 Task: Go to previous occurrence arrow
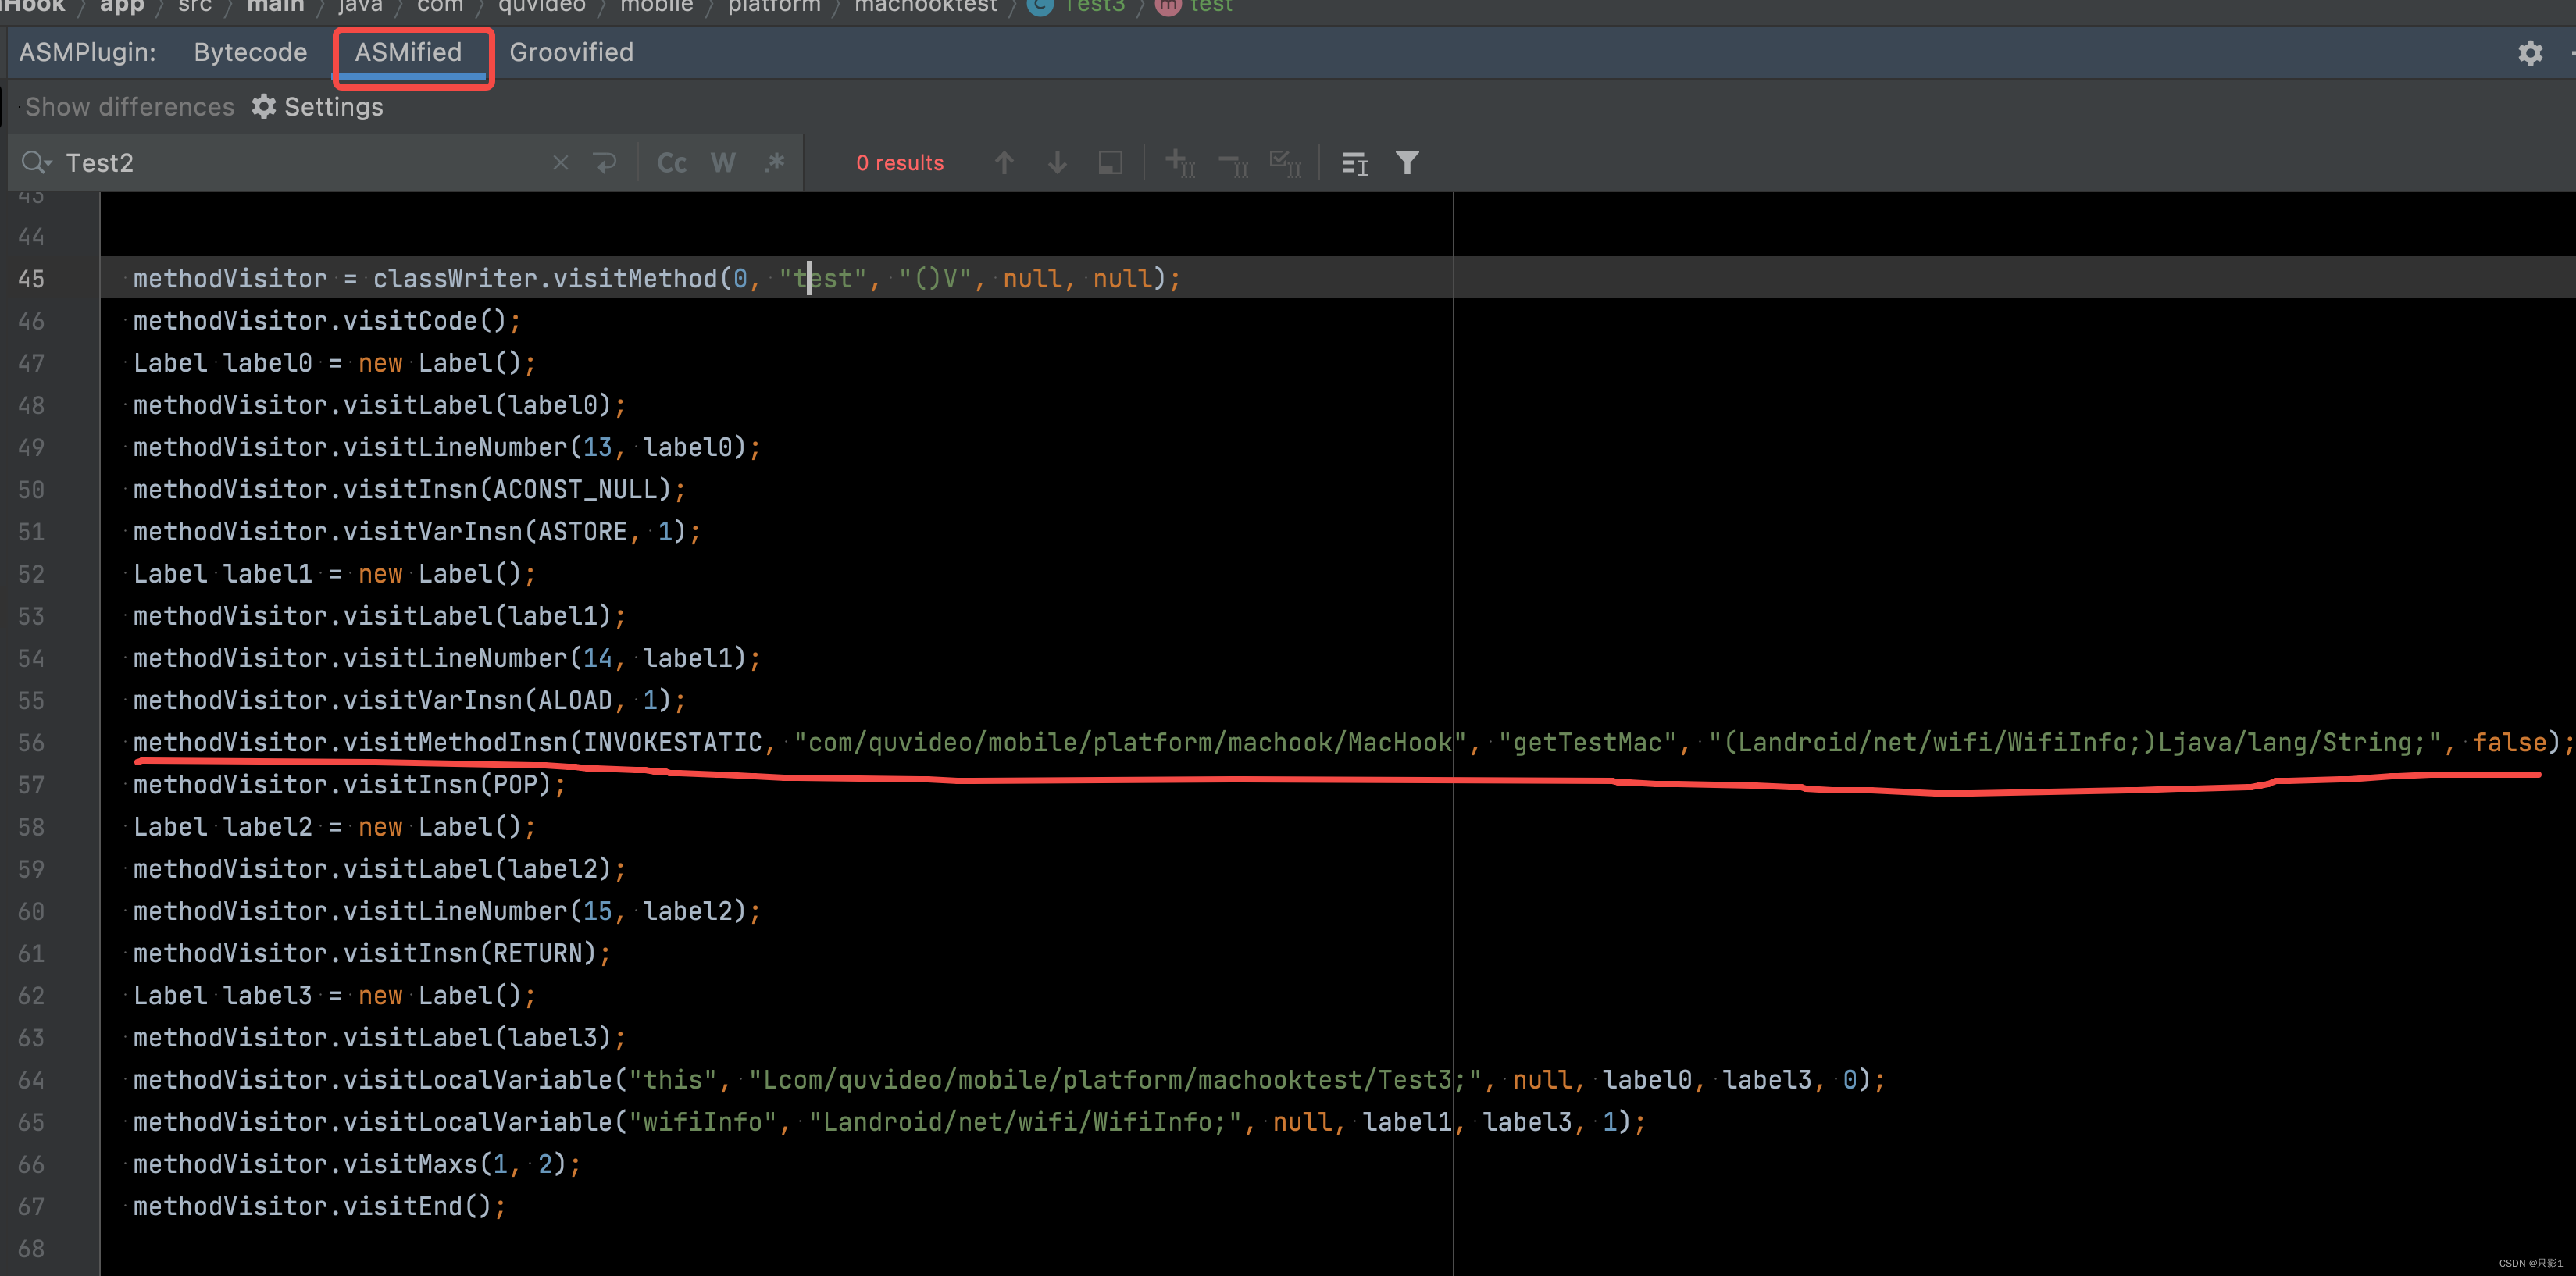click(1004, 163)
